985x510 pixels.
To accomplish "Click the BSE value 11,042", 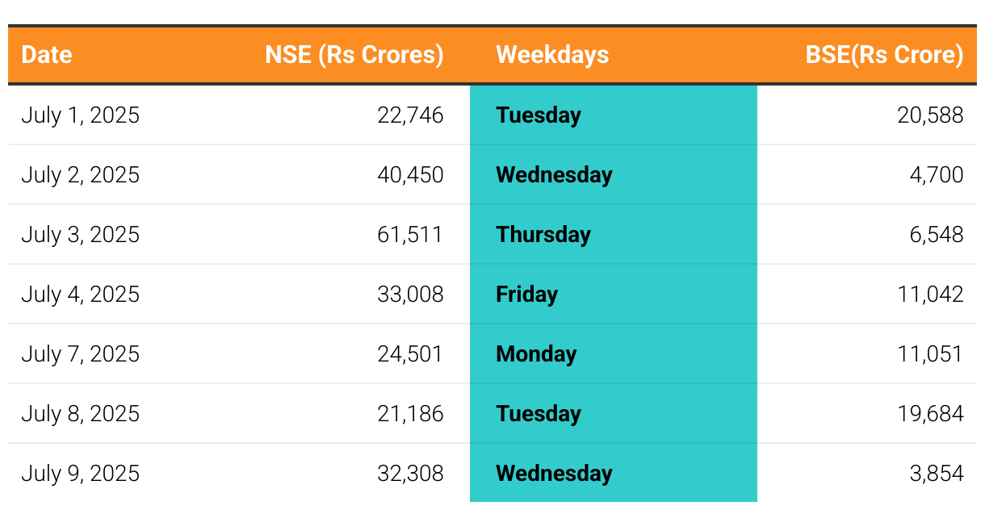I will tap(930, 295).
